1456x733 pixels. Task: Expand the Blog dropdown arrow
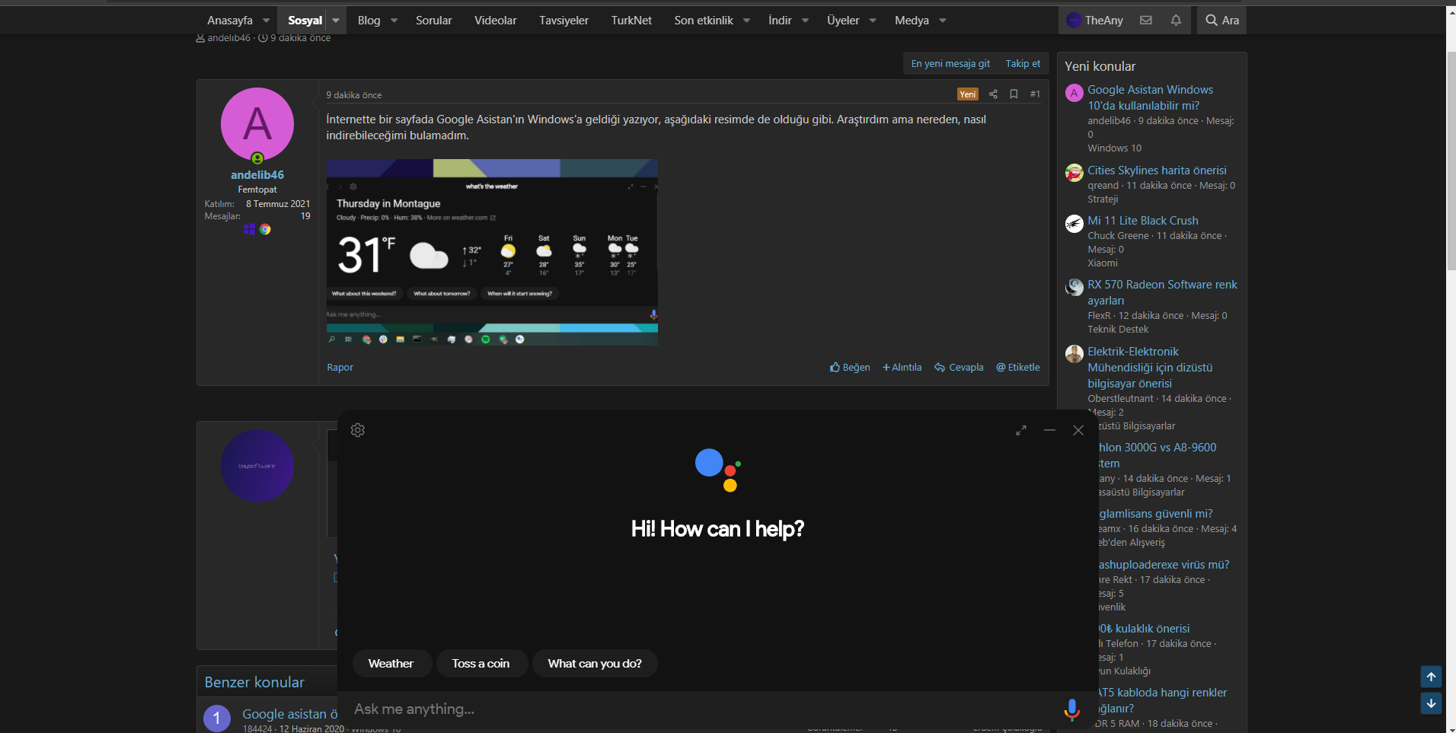[394, 21]
